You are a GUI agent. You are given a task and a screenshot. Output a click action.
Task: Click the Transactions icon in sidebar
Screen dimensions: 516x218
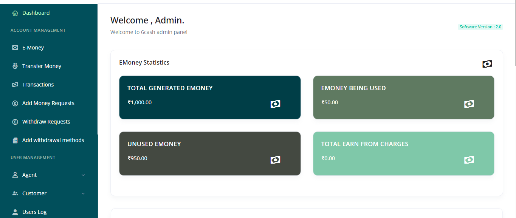tap(15, 85)
